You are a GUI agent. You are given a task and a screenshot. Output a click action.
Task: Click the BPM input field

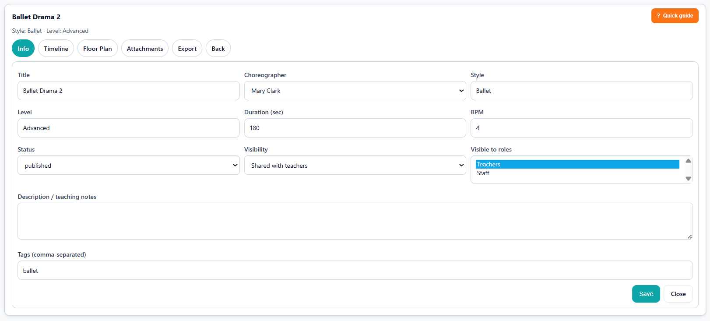[581, 128]
